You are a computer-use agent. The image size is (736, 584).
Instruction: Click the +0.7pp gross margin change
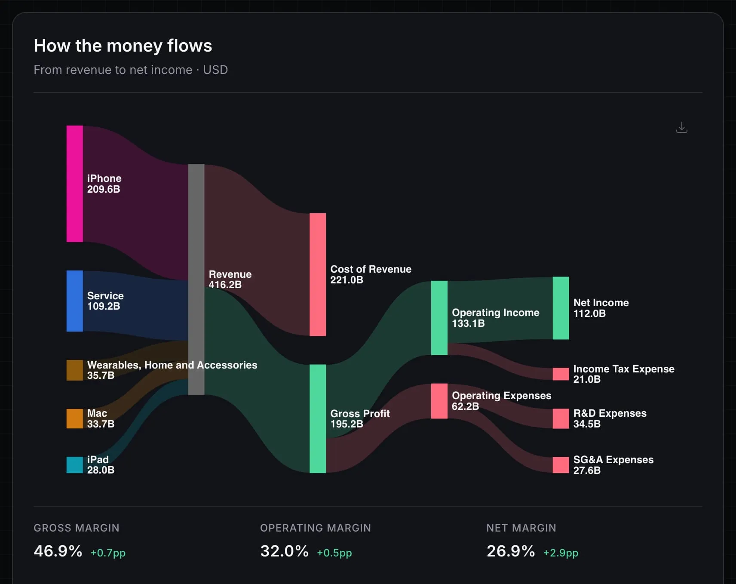coord(108,553)
